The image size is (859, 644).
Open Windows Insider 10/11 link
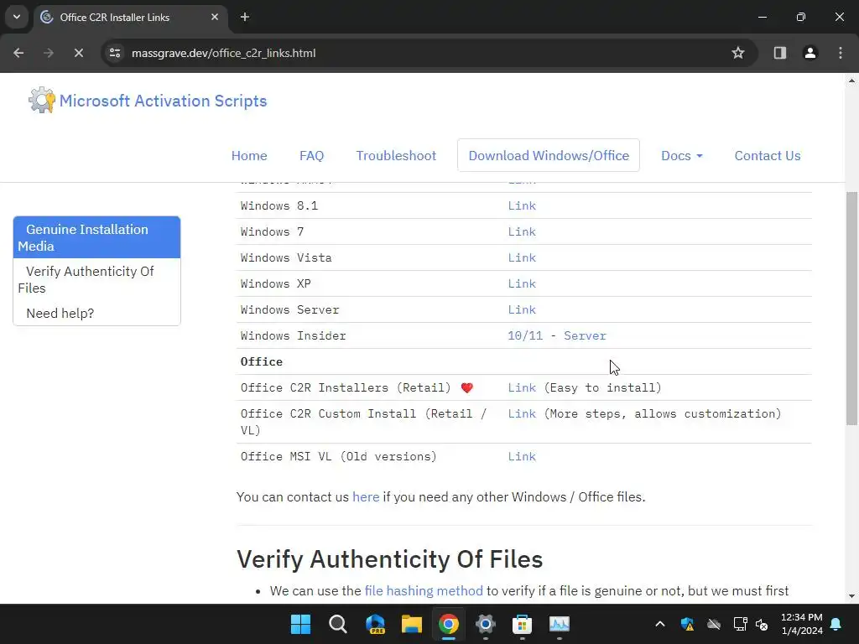[x=525, y=335]
